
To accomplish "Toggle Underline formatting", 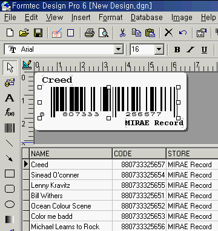I will tap(204, 49).
